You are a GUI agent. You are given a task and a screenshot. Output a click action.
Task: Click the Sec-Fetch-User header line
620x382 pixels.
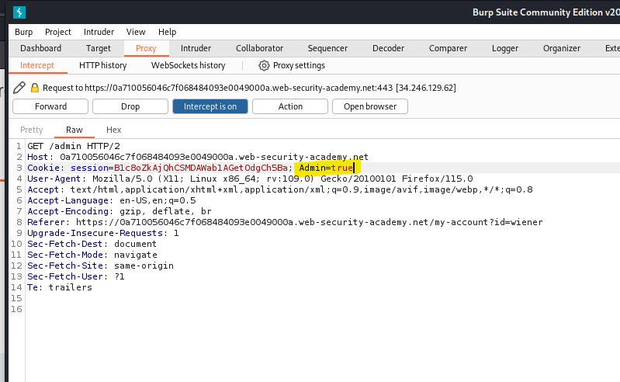(x=76, y=276)
